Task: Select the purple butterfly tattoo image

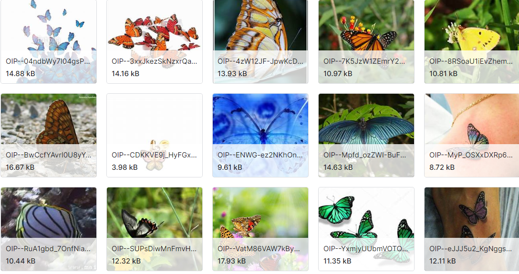Action: [x=472, y=229]
